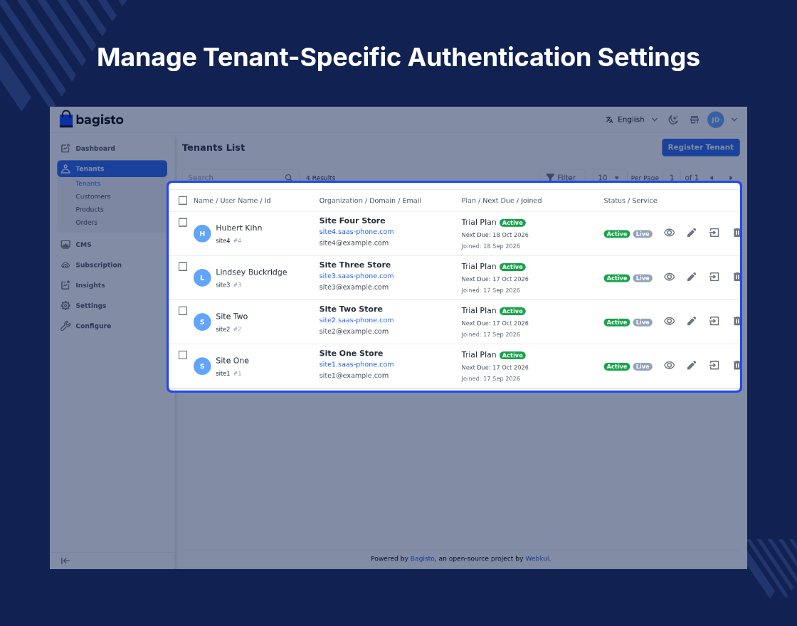
Task: Open Orders submenu item
Action: [86, 223]
